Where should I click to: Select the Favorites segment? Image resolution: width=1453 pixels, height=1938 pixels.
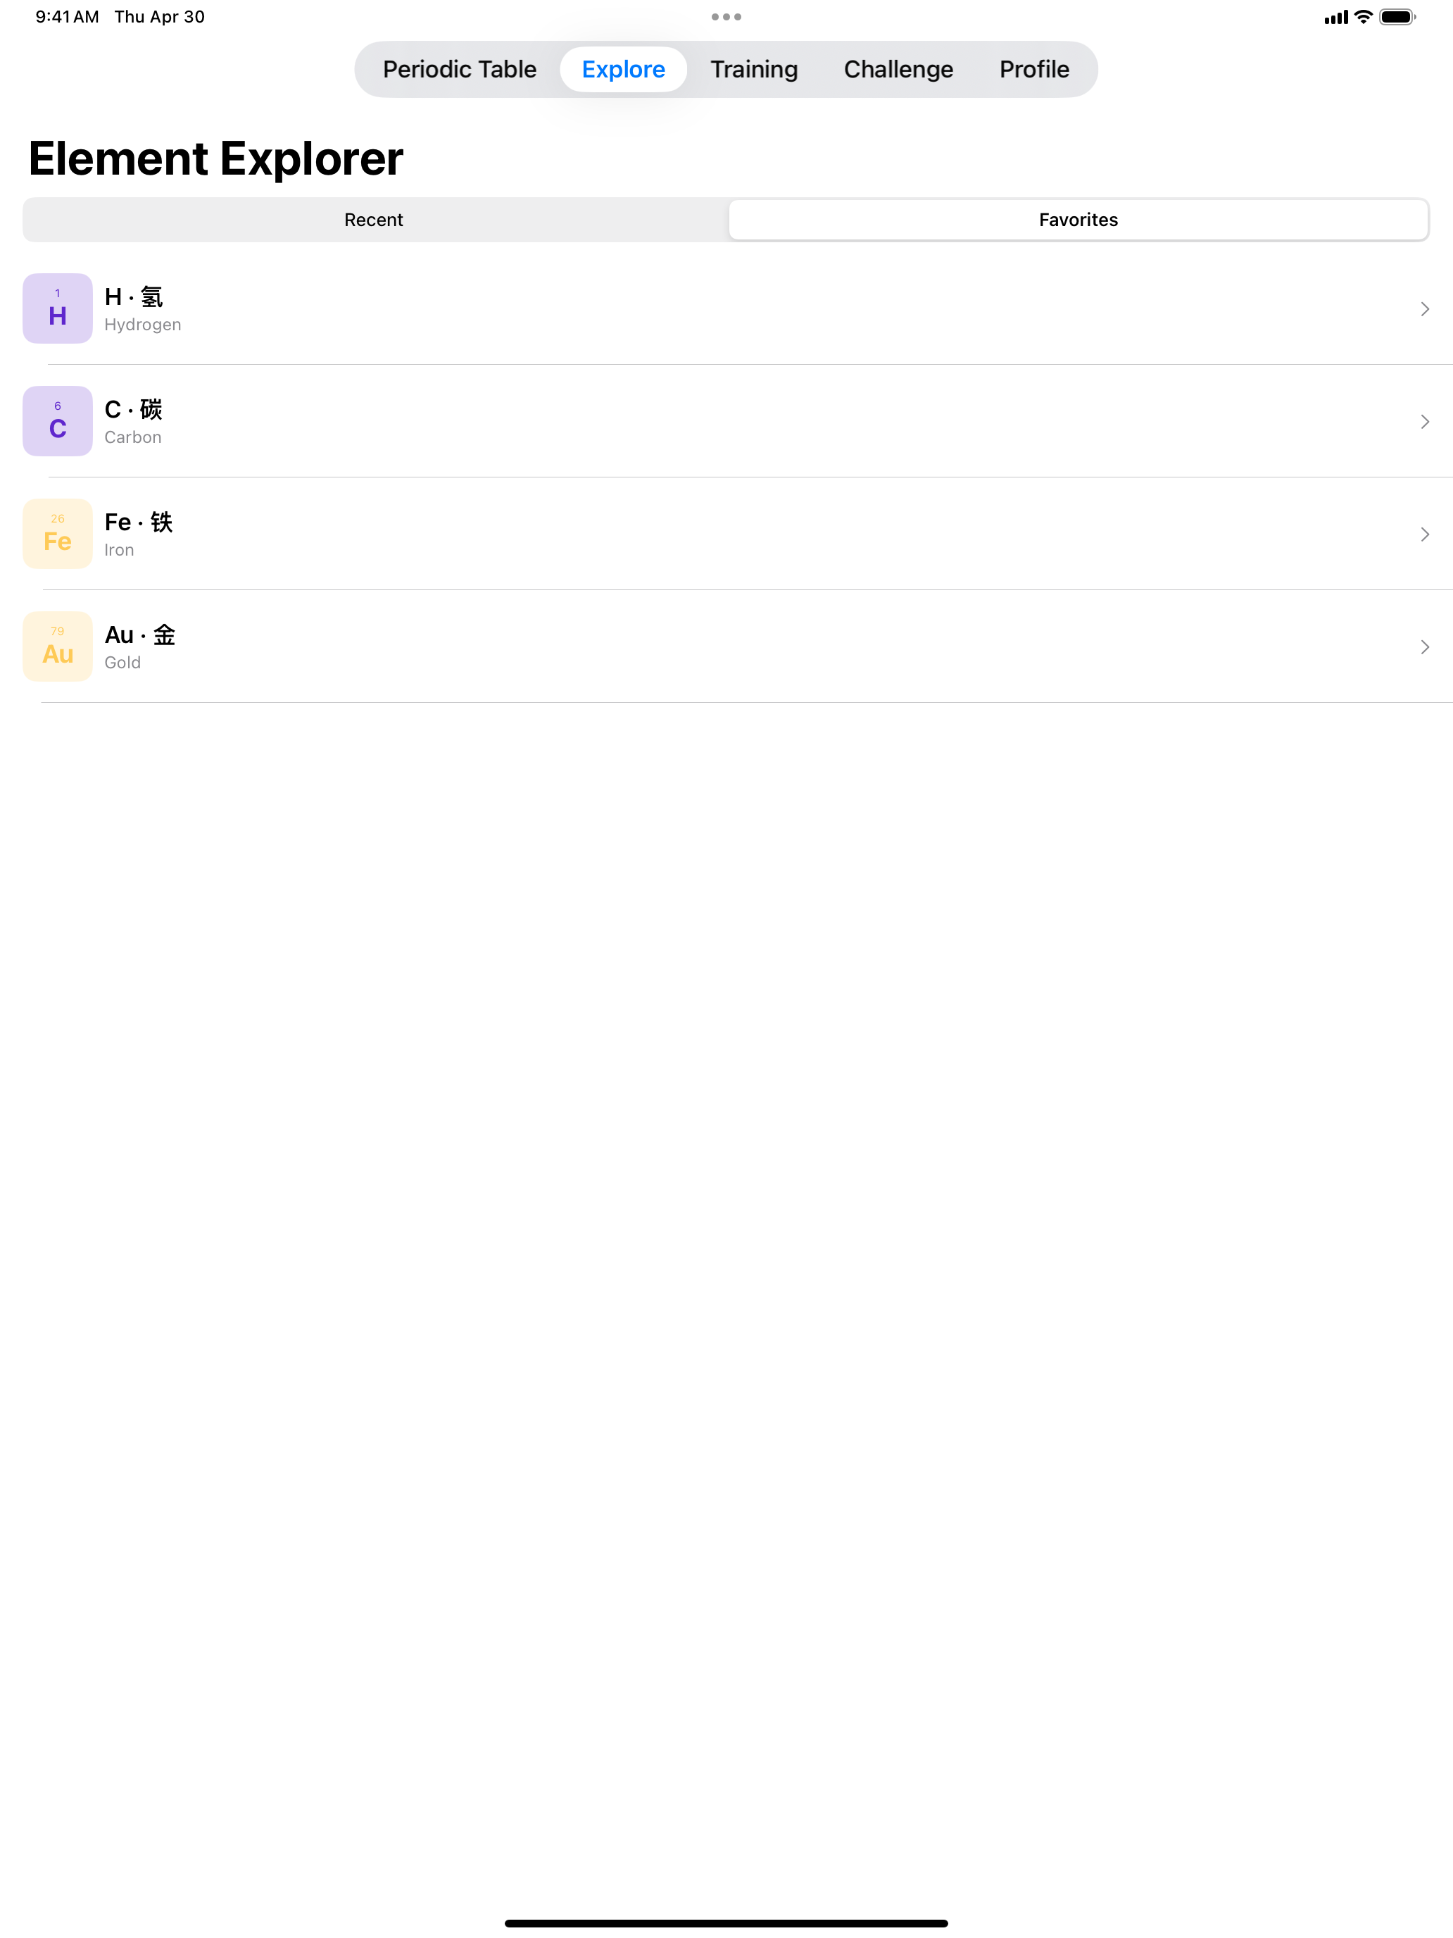pyautogui.click(x=1078, y=220)
